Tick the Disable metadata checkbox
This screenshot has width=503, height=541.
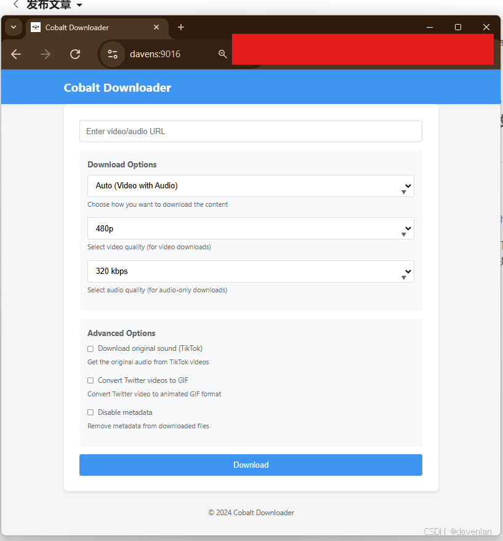point(91,412)
